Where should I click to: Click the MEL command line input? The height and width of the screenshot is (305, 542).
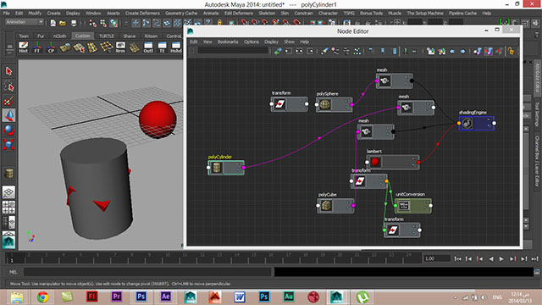147,272
